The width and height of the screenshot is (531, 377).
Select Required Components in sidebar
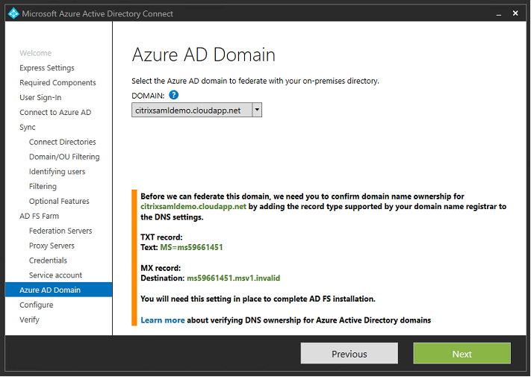point(58,83)
